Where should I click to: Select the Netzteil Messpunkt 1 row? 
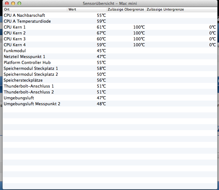tap(110, 57)
